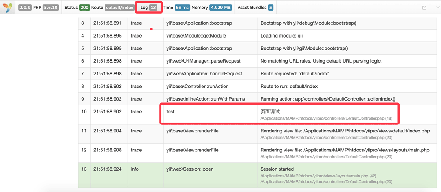Viewport: 441px width, 192px height.
Task: Click the yii\base\InlineAction::runWithParams category cell
Action: pos(206,99)
